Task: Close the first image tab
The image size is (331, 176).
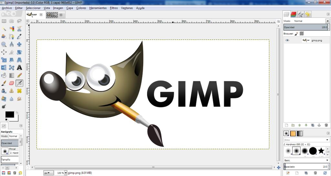Action: click(41, 15)
